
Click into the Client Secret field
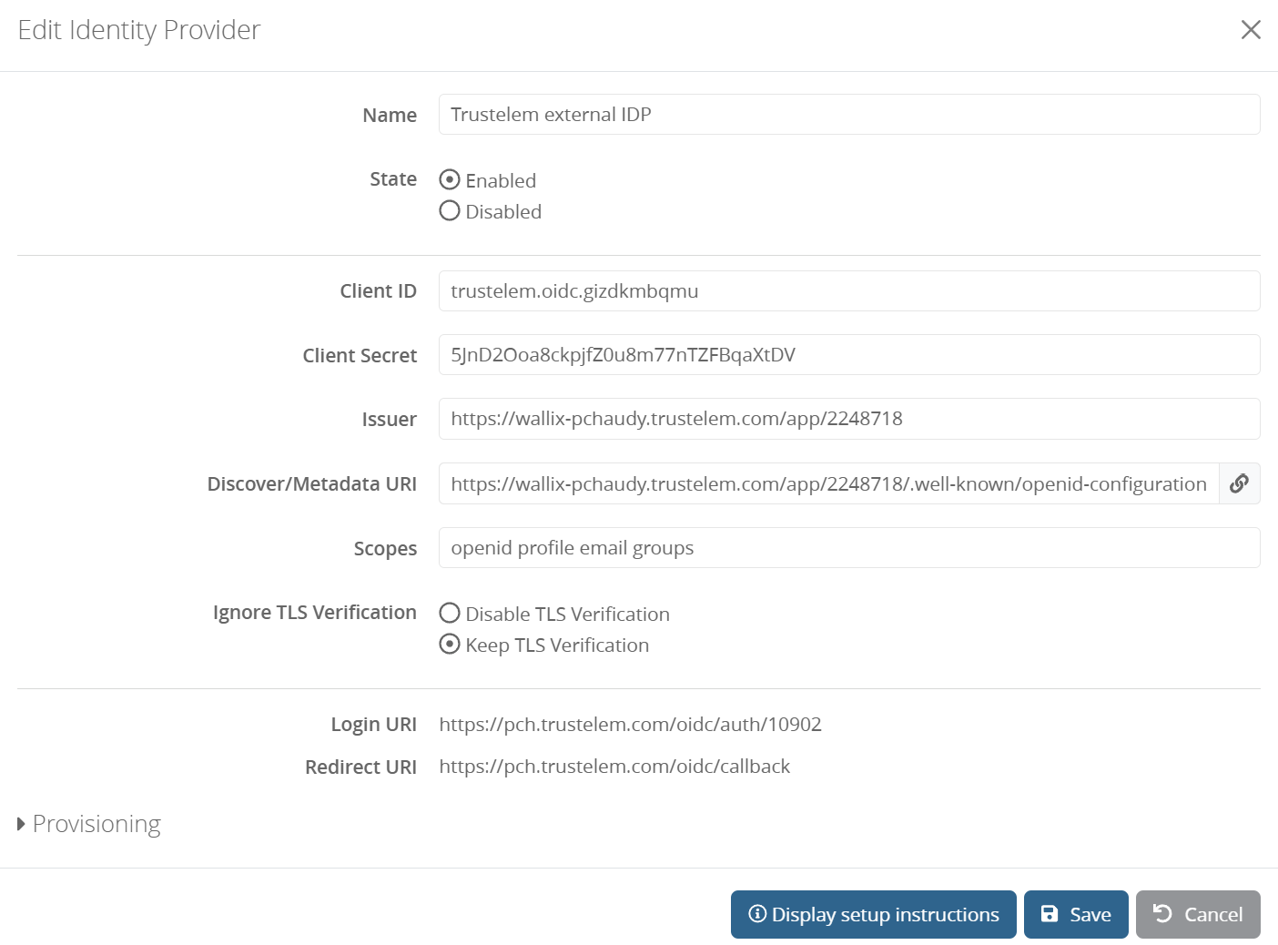click(x=849, y=355)
